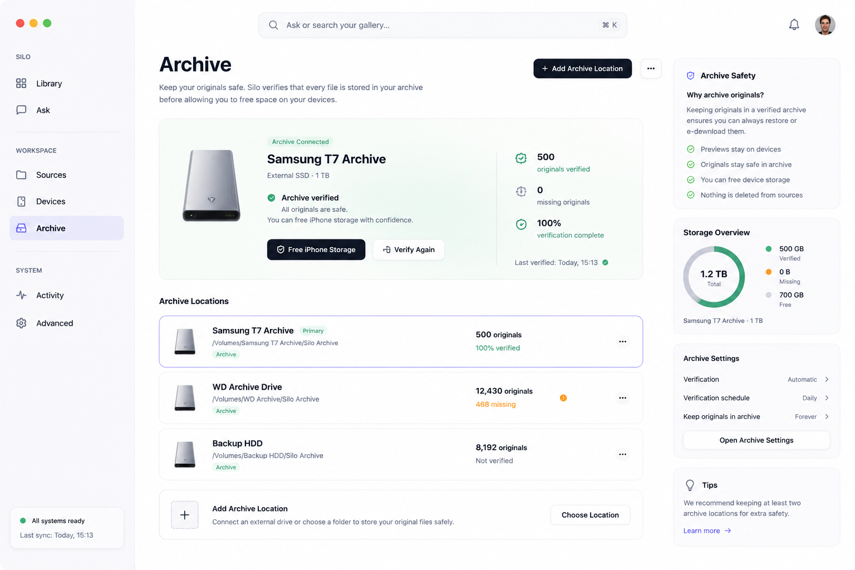Click the green macOS maximize button
The width and height of the screenshot is (855, 570).
pyautogui.click(x=47, y=23)
